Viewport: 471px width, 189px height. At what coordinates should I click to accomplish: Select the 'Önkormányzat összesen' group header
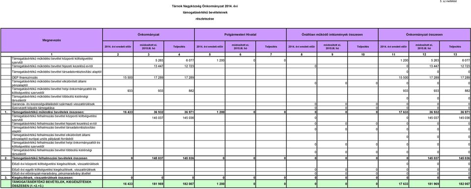424,35
